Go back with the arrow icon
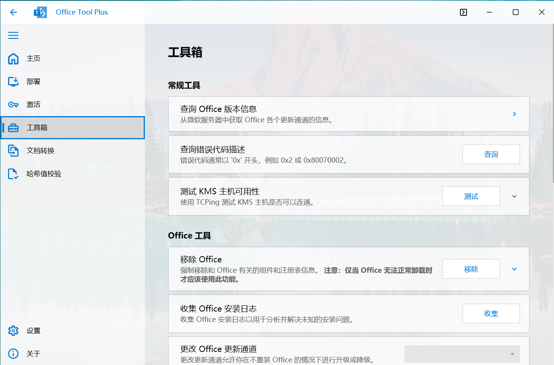Screen dimensions: 554x365 point(13,12)
